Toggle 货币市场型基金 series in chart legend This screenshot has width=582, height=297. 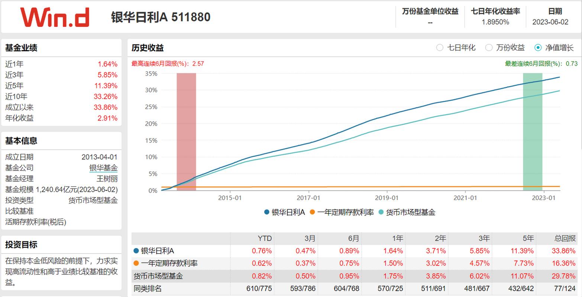pyautogui.click(x=407, y=212)
